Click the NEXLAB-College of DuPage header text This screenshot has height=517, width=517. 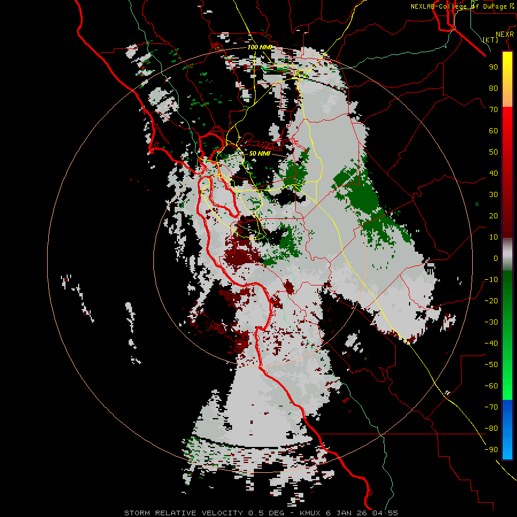[x=462, y=6]
